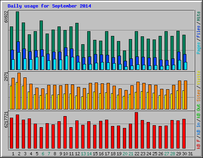Click the tallest red kB bar for day 22
Screen dimensions: 203x158
click(136, 130)
